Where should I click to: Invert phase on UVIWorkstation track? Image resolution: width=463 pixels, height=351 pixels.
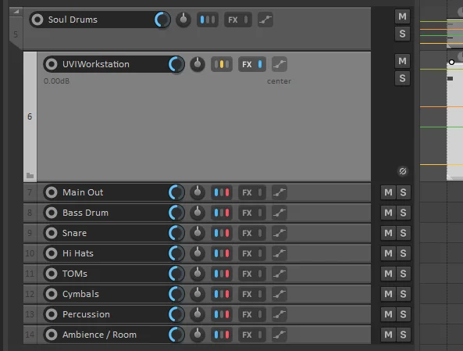403,171
